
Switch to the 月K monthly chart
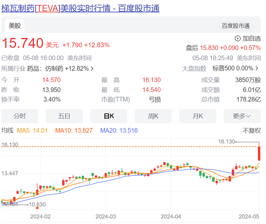tap(198, 116)
